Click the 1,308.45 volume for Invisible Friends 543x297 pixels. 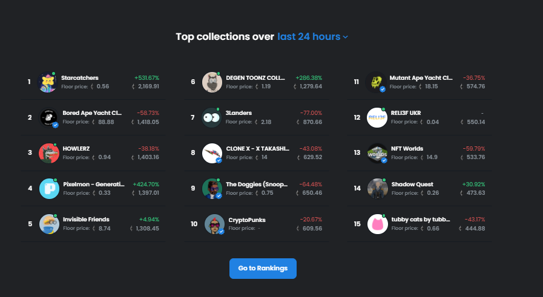coord(147,229)
